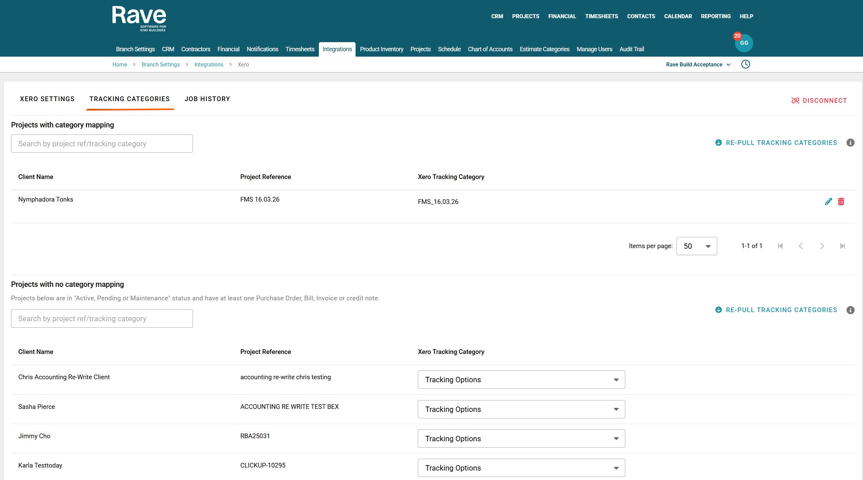Viewport: 863px width, 480px height.
Task: Focus the search field under mapped projects
Action: [x=102, y=144]
